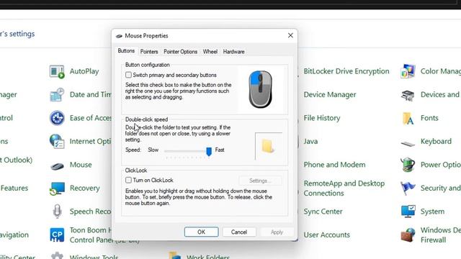This screenshot has width=461, height=259.
Task: Enable Switch primary and secondary buttons
Action: 128,75
